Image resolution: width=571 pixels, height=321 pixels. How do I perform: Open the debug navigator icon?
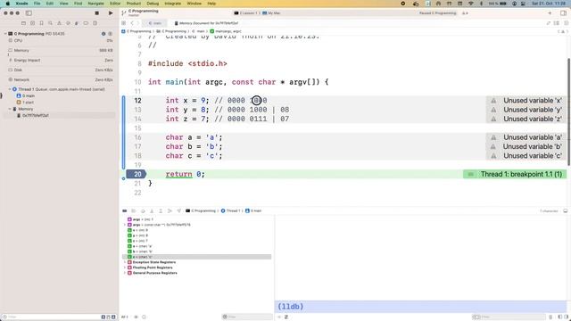(x=77, y=23)
